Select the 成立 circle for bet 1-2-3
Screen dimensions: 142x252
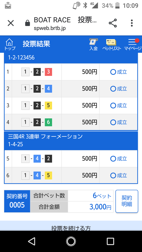point(113,72)
